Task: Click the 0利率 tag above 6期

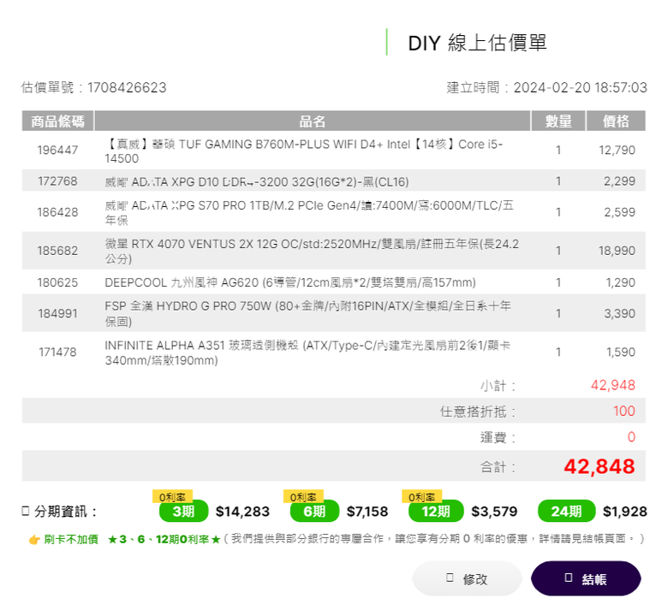Action: click(x=303, y=497)
